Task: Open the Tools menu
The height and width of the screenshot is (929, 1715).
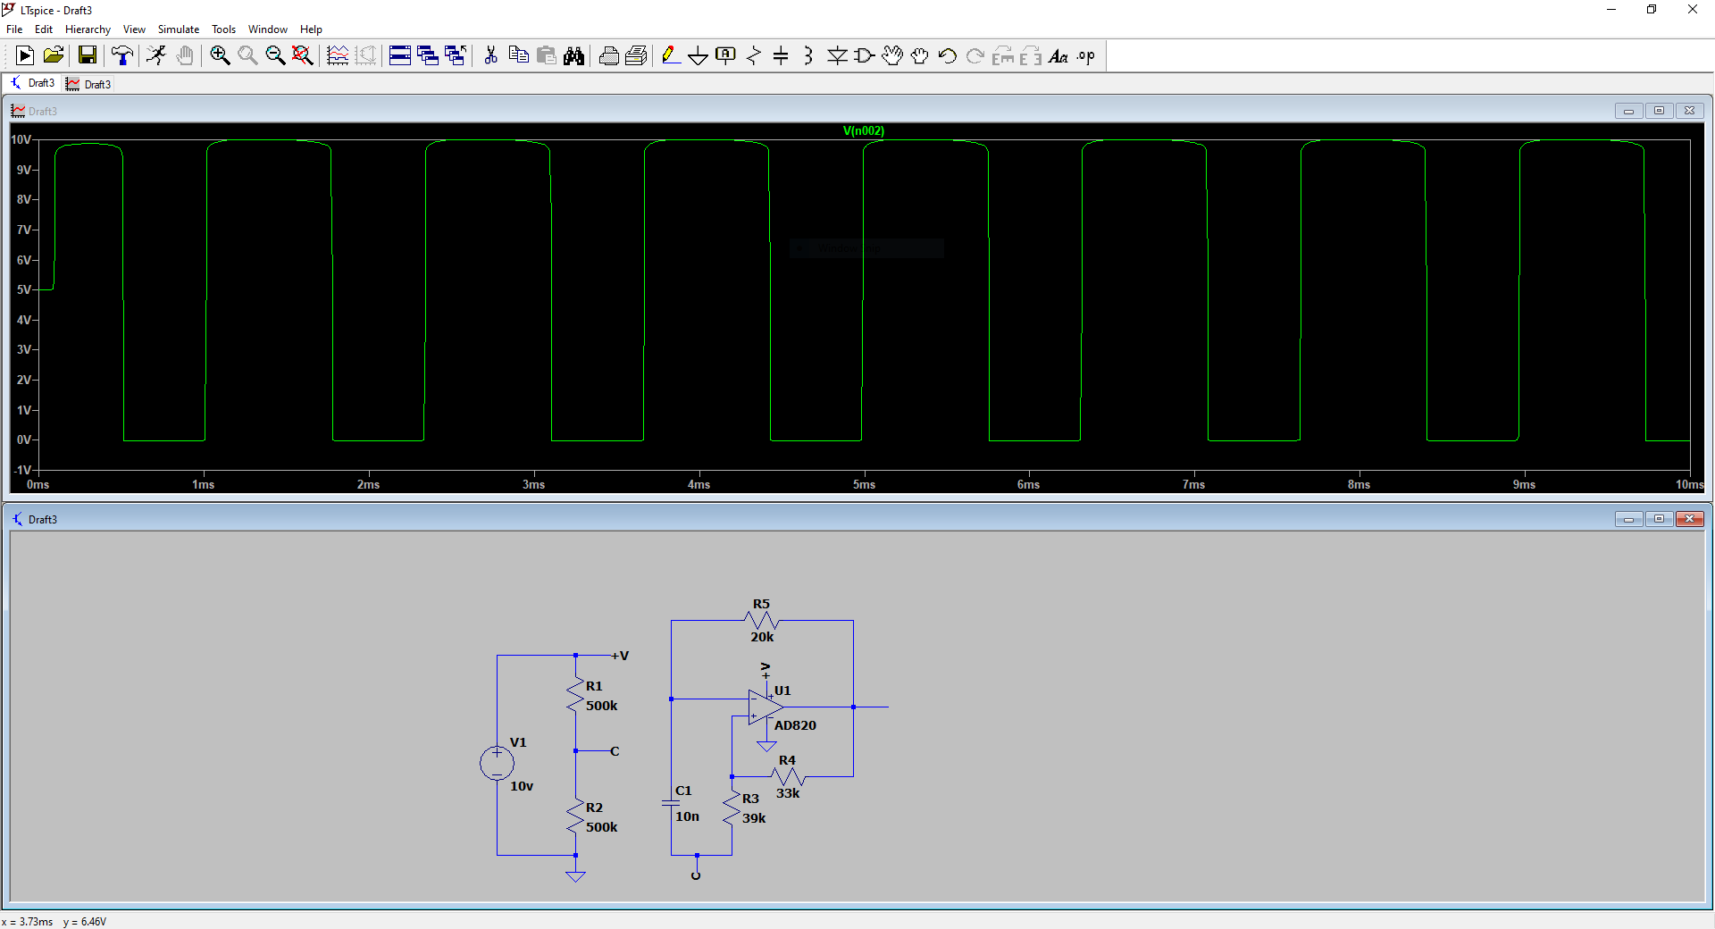Action: coord(223,29)
